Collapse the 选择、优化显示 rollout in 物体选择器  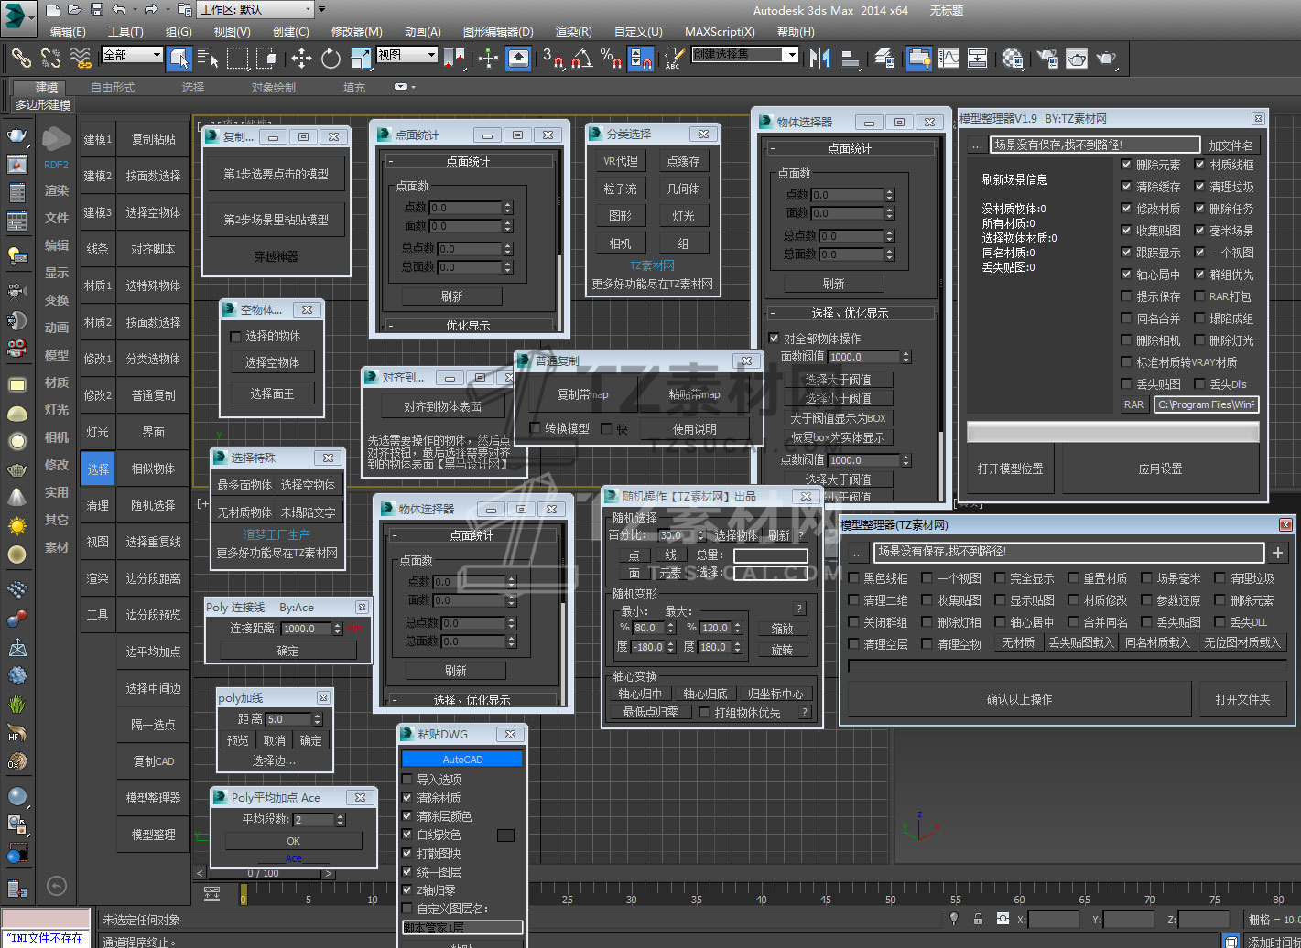coord(851,313)
